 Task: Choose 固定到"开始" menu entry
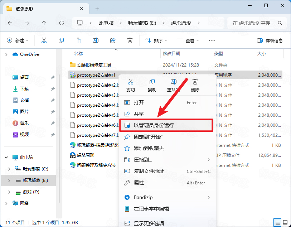(168, 137)
